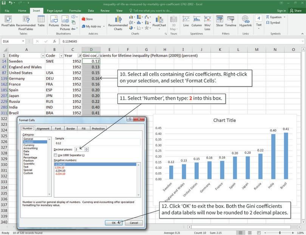Insert a Slicer filter
306x235 pixels.
coord(219,21)
